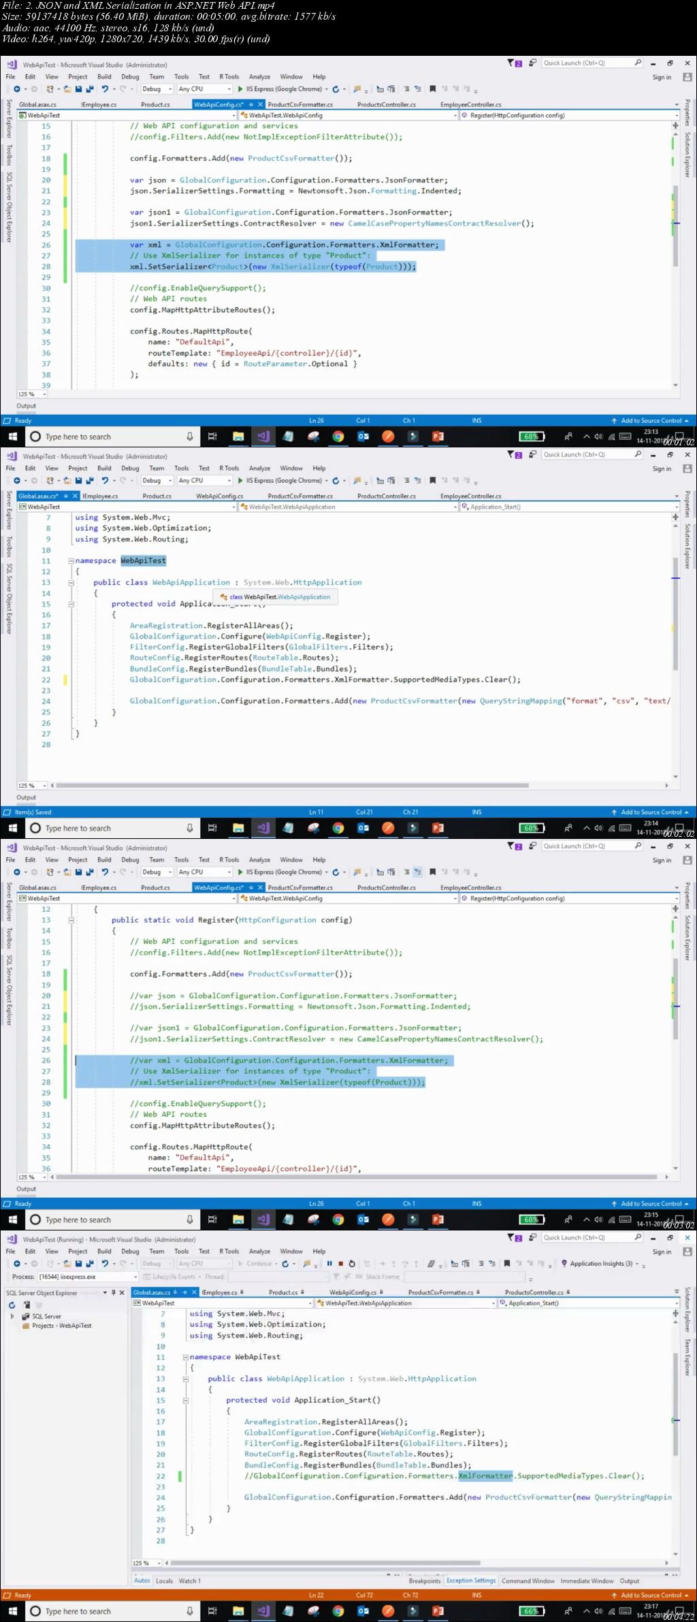Collapse Register method block at line 13
697x1622 pixels.
click(71, 920)
